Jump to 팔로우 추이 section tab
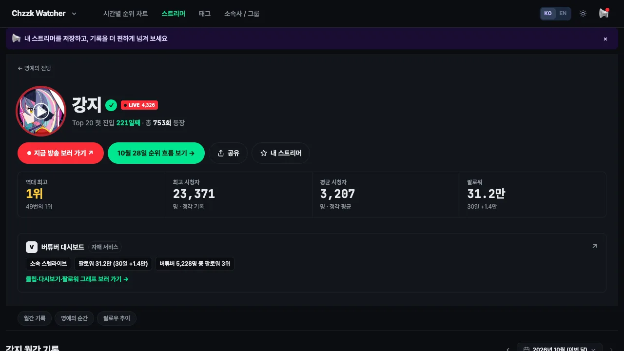Image resolution: width=624 pixels, height=351 pixels. (117, 318)
